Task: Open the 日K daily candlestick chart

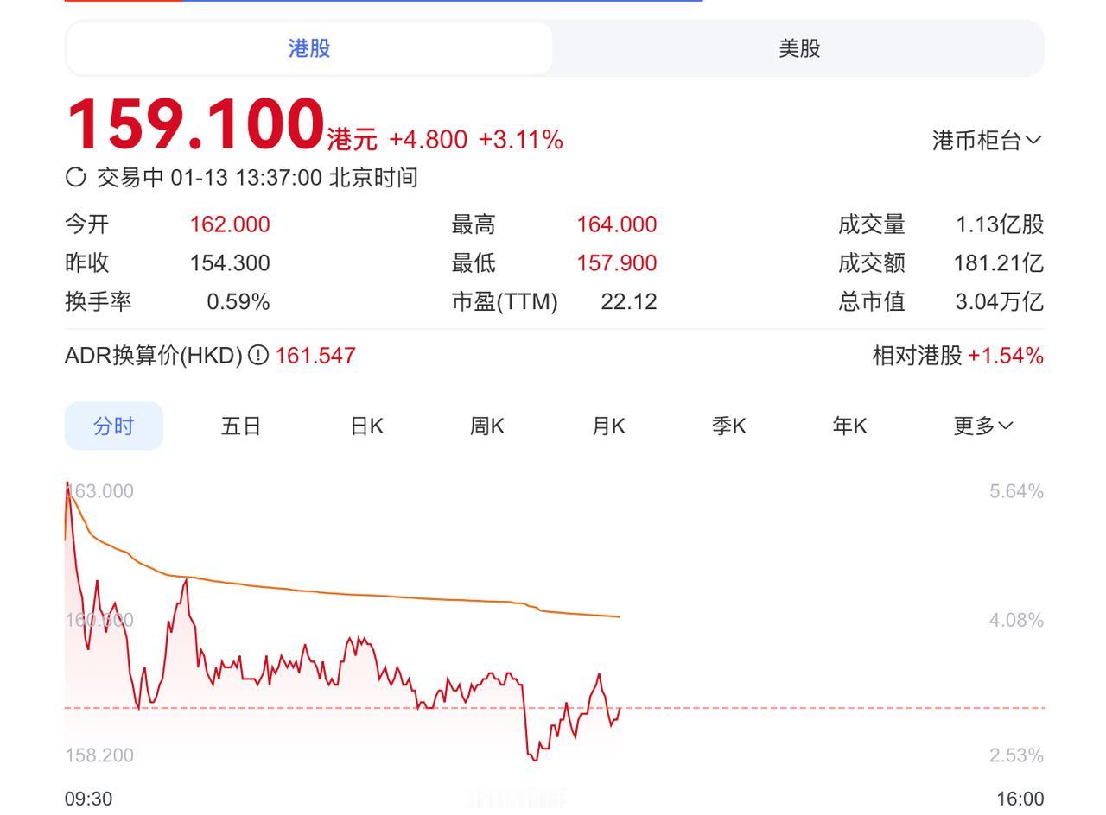Action: point(365,425)
